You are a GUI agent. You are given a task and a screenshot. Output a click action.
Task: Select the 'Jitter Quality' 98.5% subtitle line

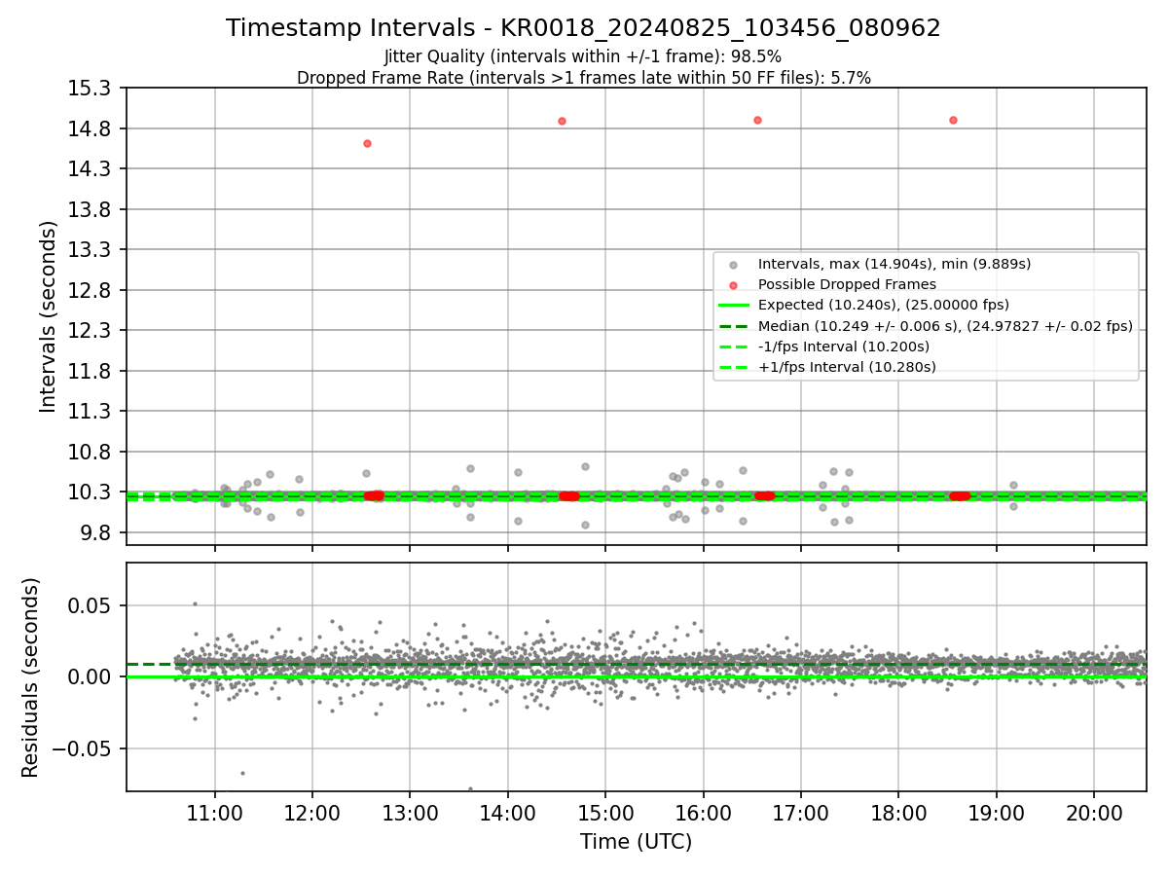tap(583, 56)
